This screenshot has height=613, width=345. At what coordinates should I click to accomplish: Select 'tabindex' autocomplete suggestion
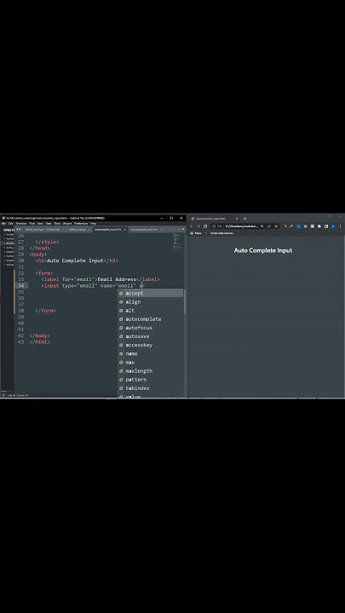pos(151,388)
